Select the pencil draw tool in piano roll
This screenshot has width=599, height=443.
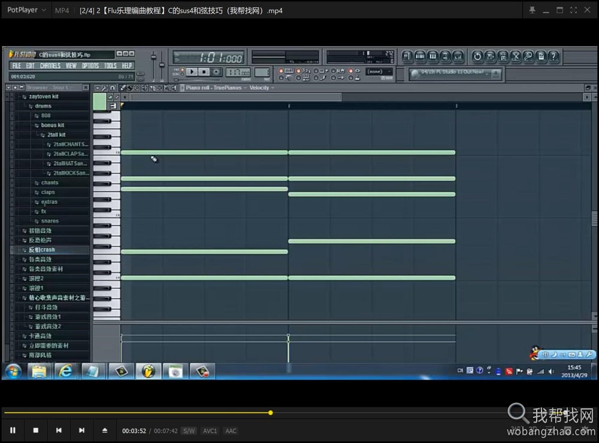123,88
